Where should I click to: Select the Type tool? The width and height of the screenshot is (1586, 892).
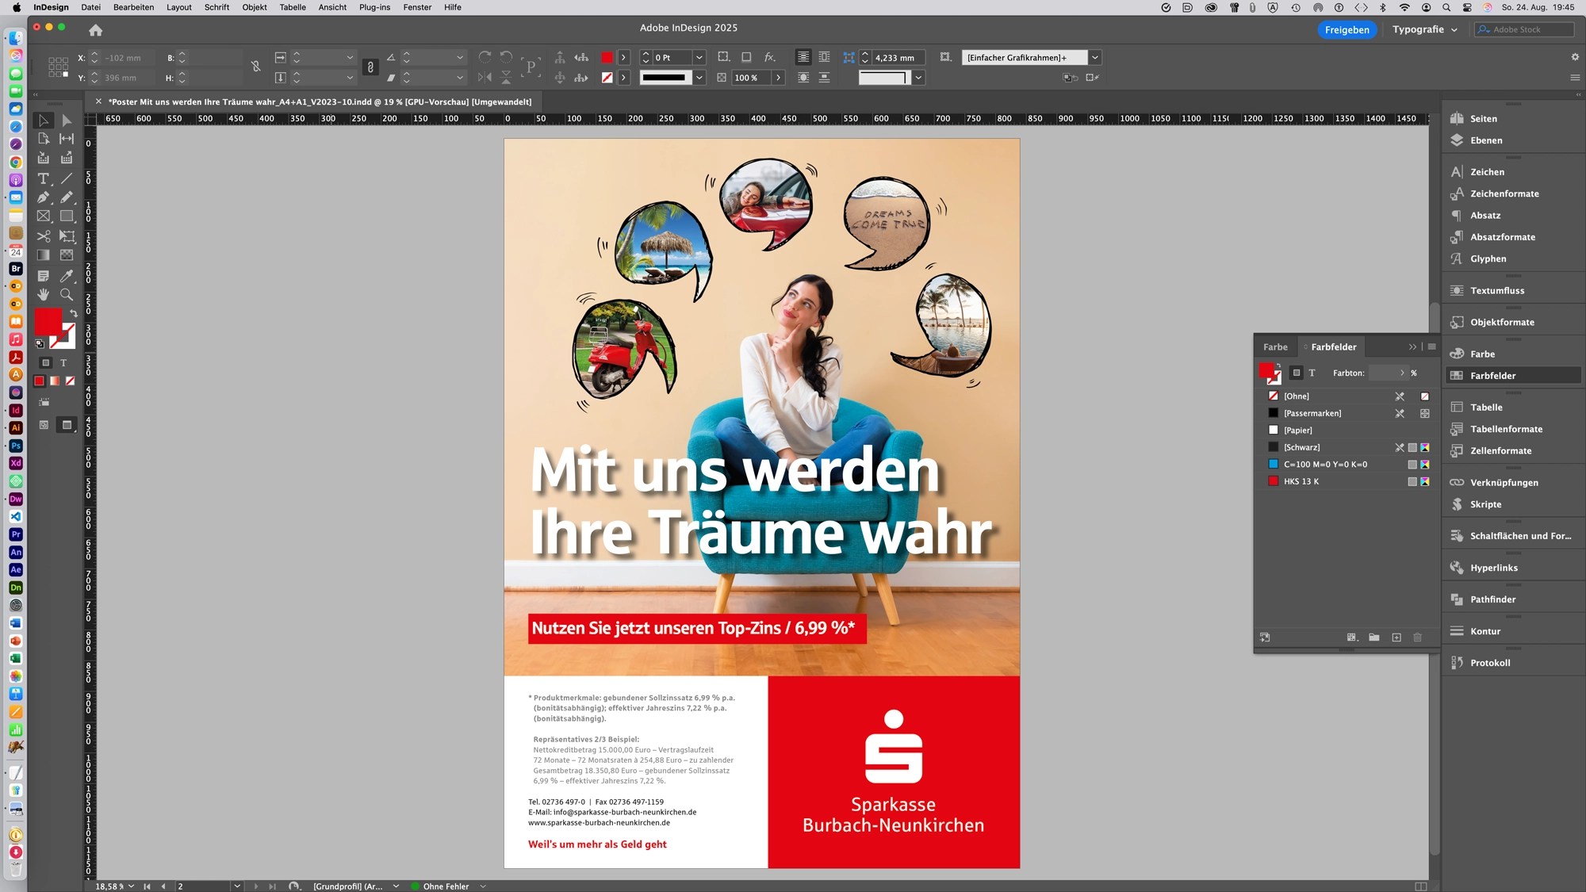[x=44, y=179]
